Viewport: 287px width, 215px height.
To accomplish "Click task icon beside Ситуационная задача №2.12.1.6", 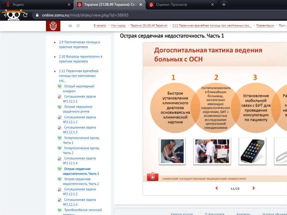I will (60, 200).
